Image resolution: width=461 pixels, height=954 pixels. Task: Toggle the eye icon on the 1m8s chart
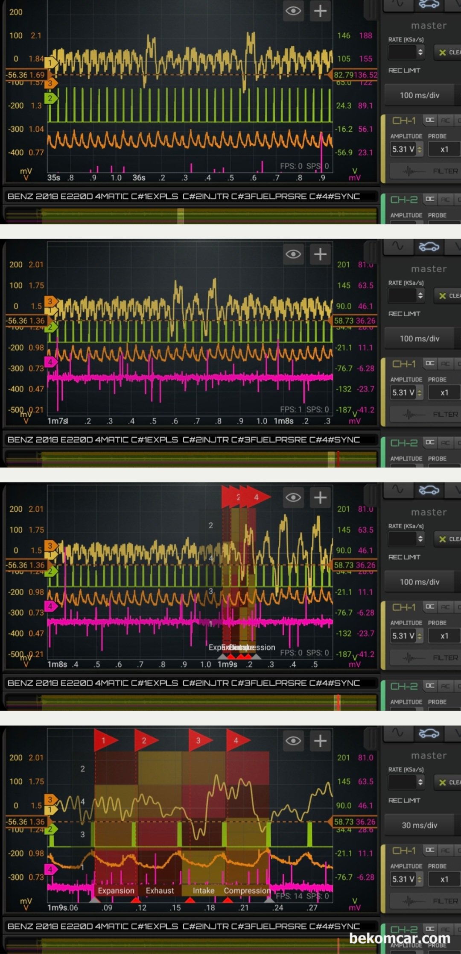click(293, 498)
